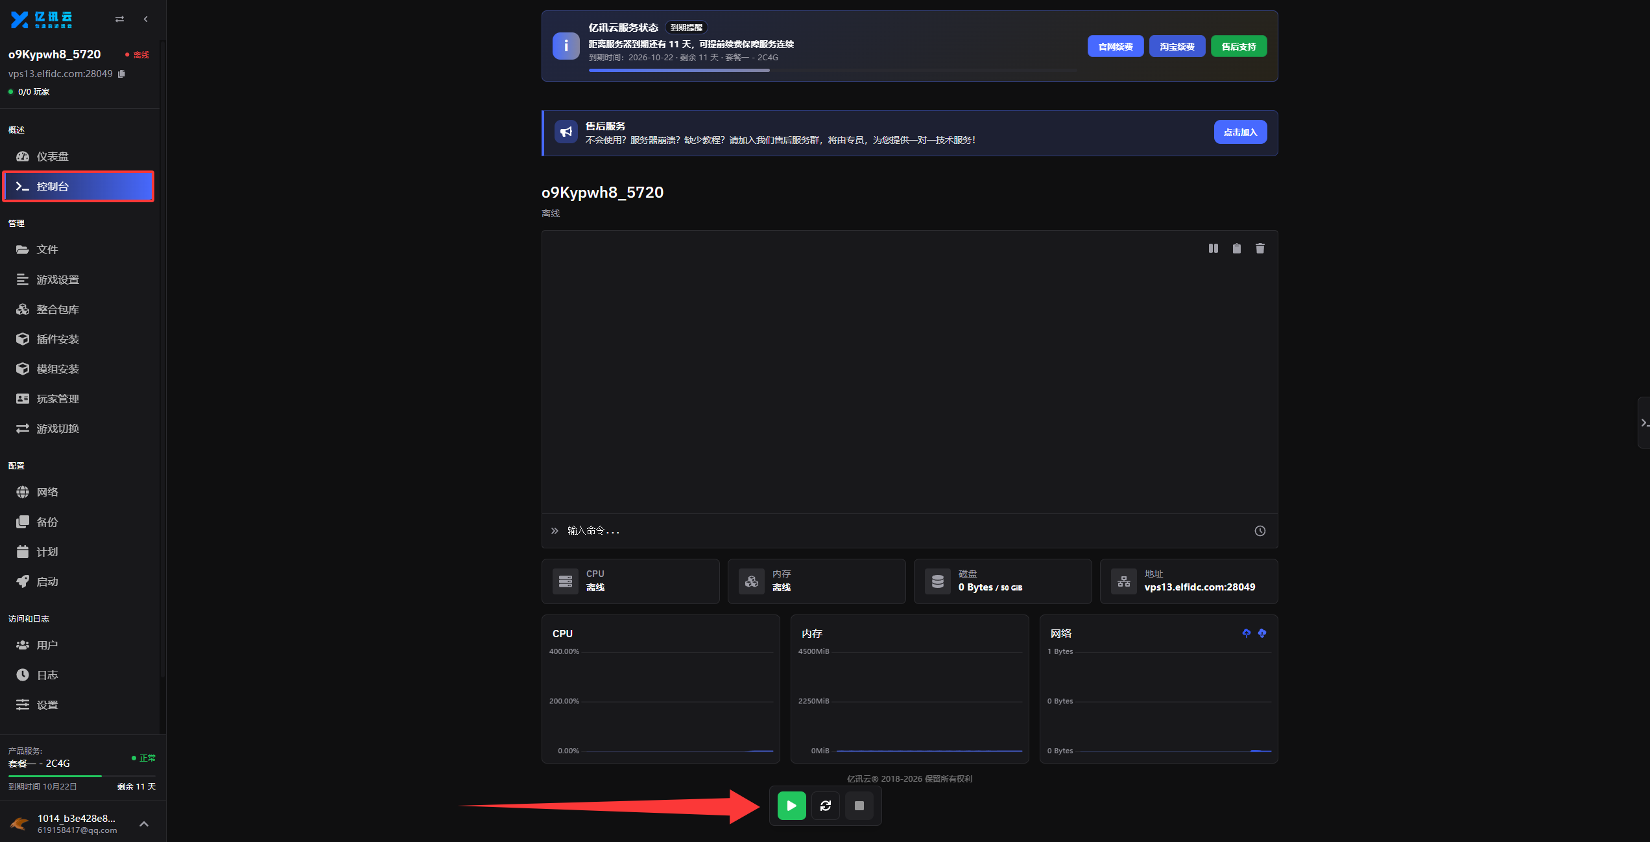Clear the console with the trash icon
Image resolution: width=1650 pixels, height=842 pixels.
pyautogui.click(x=1260, y=248)
